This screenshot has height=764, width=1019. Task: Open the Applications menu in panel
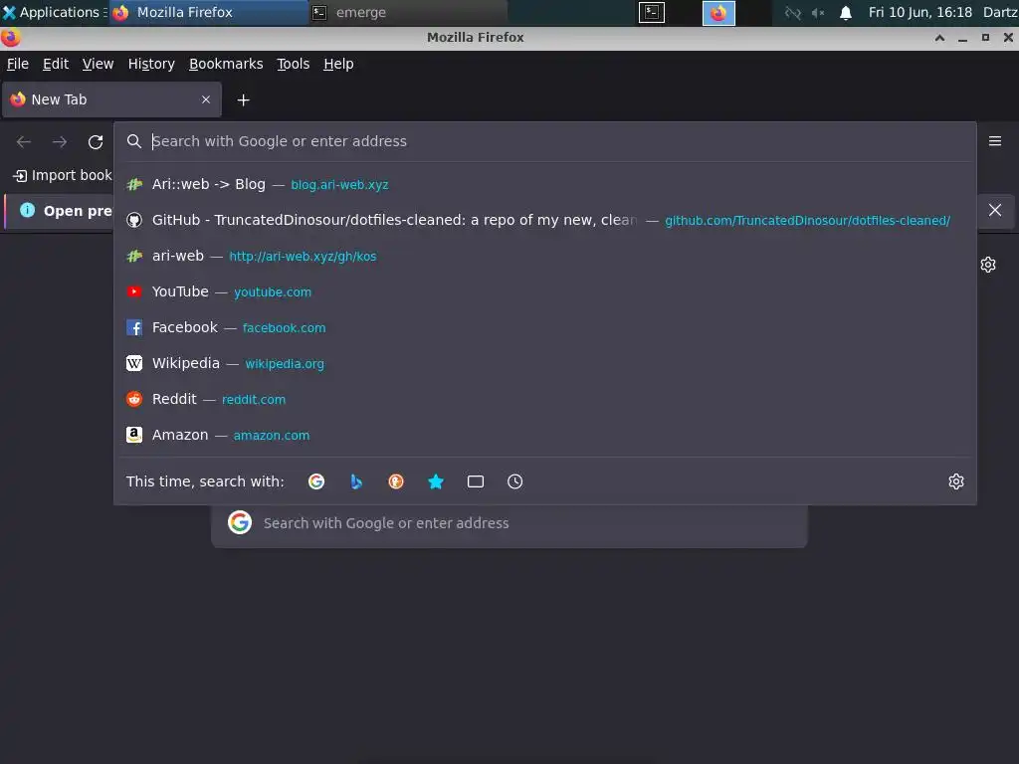click(55, 12)
